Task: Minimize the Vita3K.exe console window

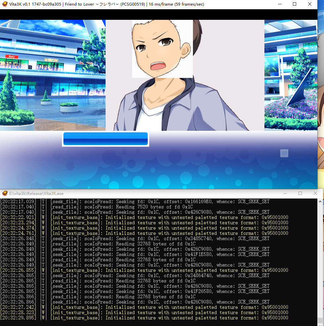Action: point(285,193)
